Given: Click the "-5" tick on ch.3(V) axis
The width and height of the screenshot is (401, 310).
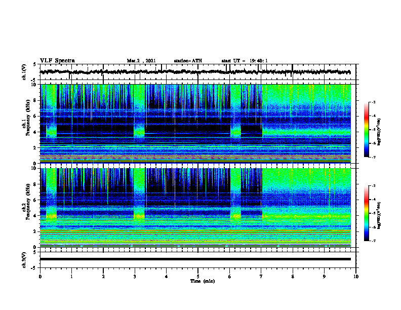Looking at the screenshot, I should pyautogui.click(x=34, y=268).
